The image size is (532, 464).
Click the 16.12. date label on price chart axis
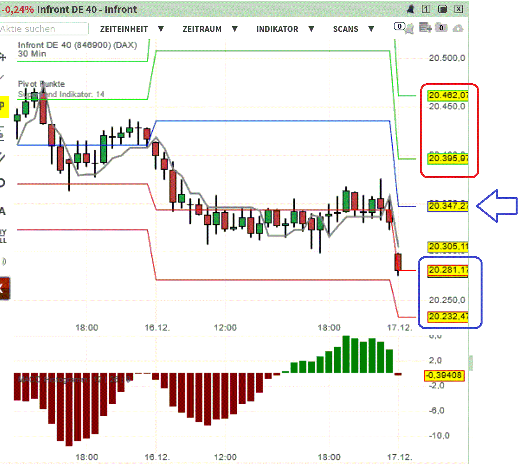[157, 327]
